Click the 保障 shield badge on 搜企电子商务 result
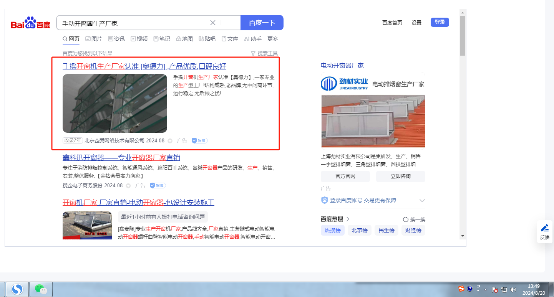 (158, 185)
